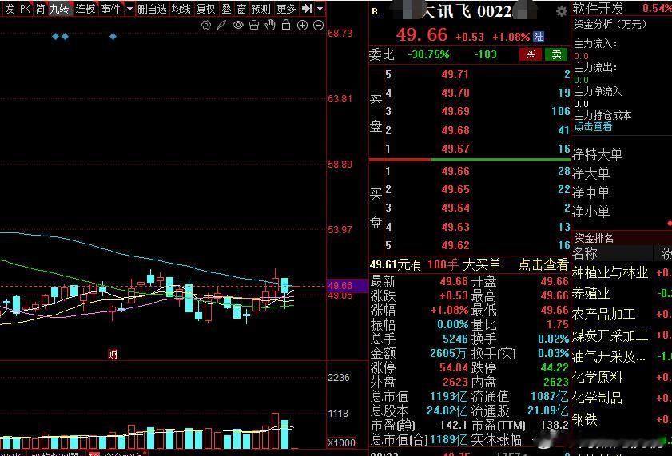Select the drawing pen tool

click(221, 26)
